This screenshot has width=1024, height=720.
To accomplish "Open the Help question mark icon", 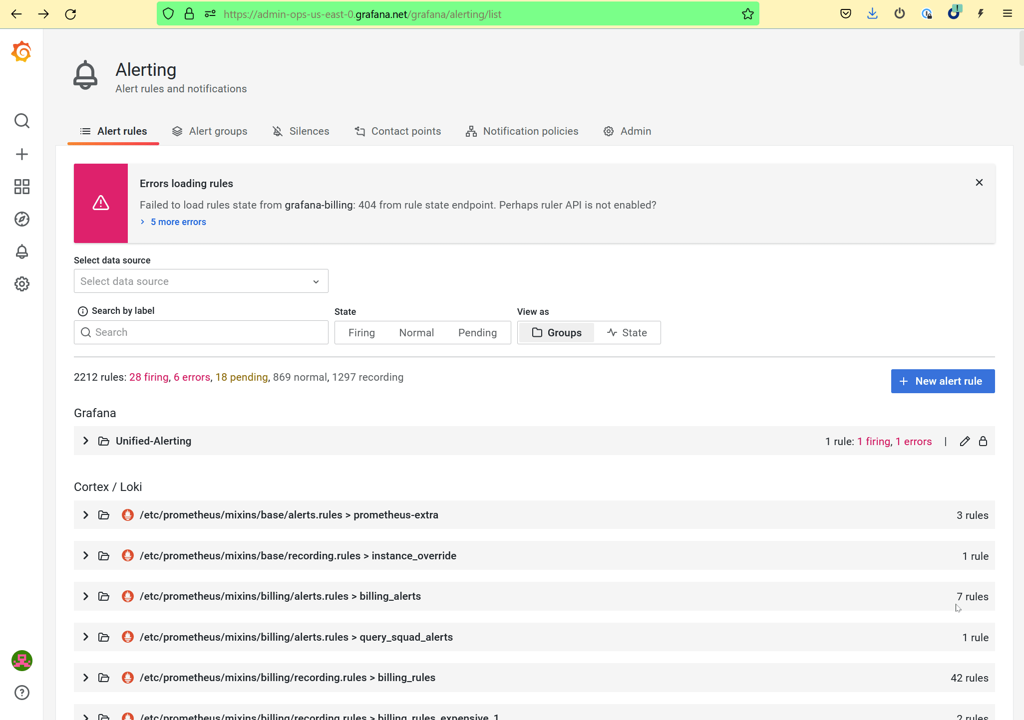I will pyautogui.click(x=22, y=693).
